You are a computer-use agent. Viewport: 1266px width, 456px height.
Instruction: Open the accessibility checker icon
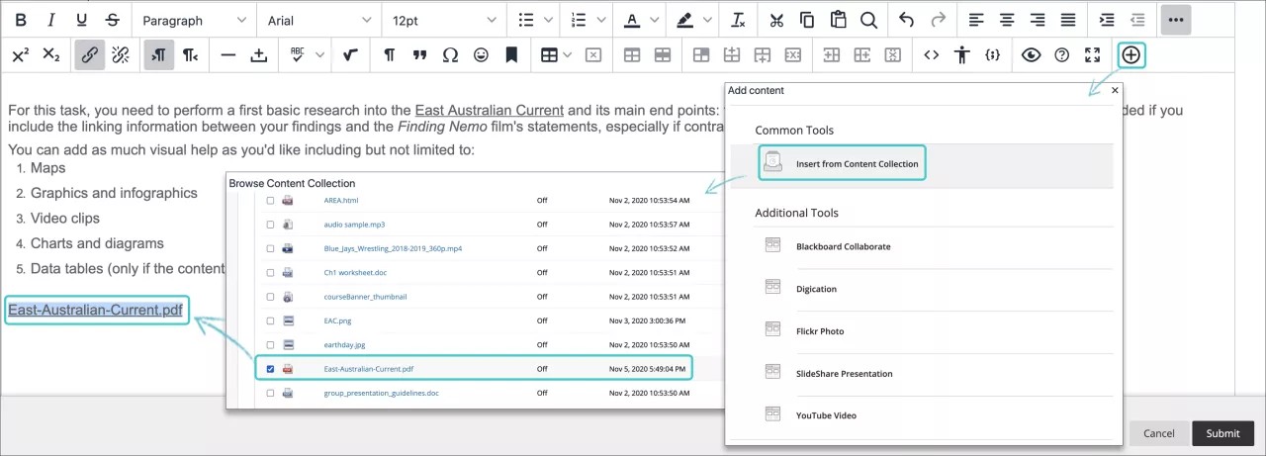point(961,55)
